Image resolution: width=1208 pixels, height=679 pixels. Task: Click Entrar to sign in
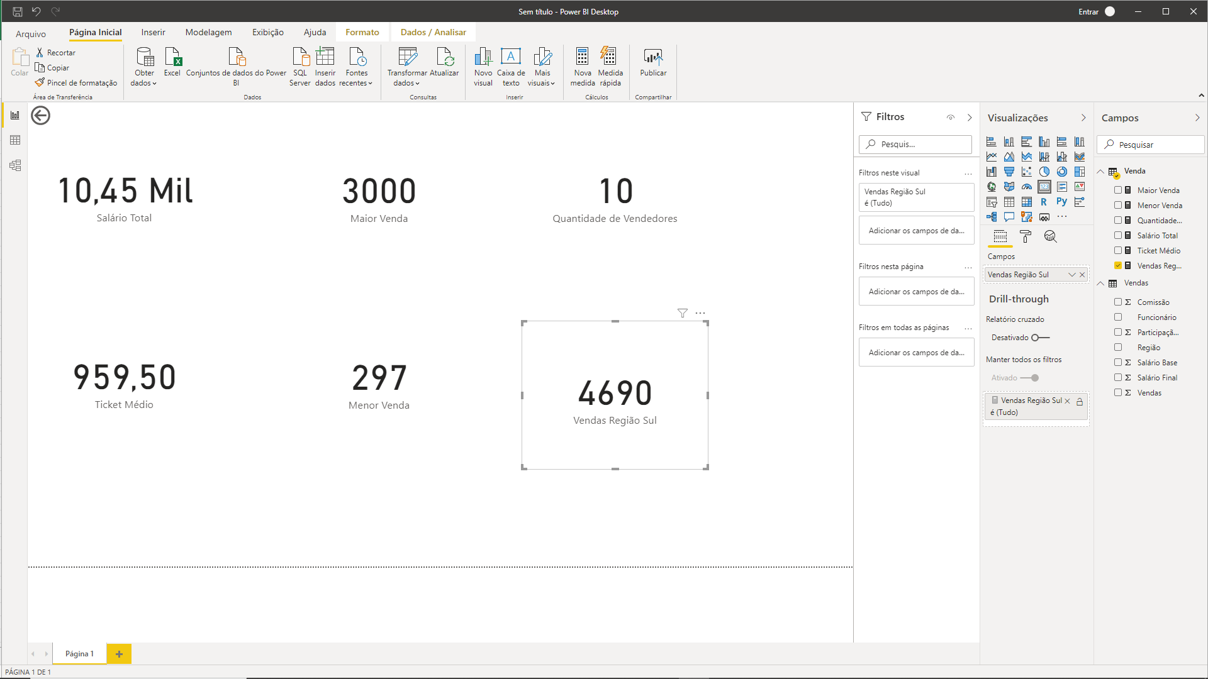coord(1088,12)
